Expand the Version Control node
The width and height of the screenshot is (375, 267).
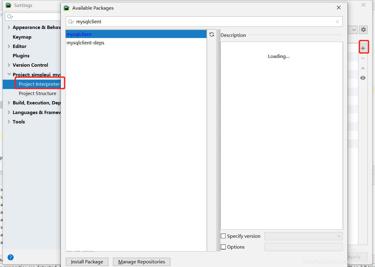click(x=9, y=65)
